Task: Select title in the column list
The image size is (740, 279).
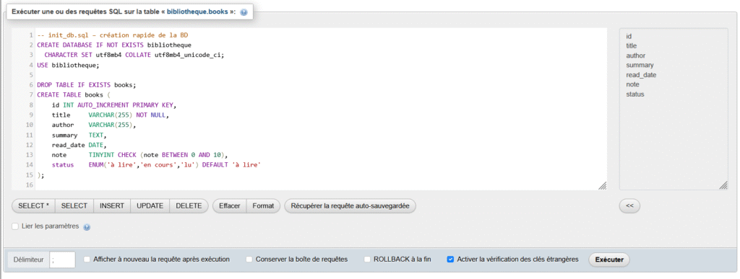Action: (x=632, y=45)
